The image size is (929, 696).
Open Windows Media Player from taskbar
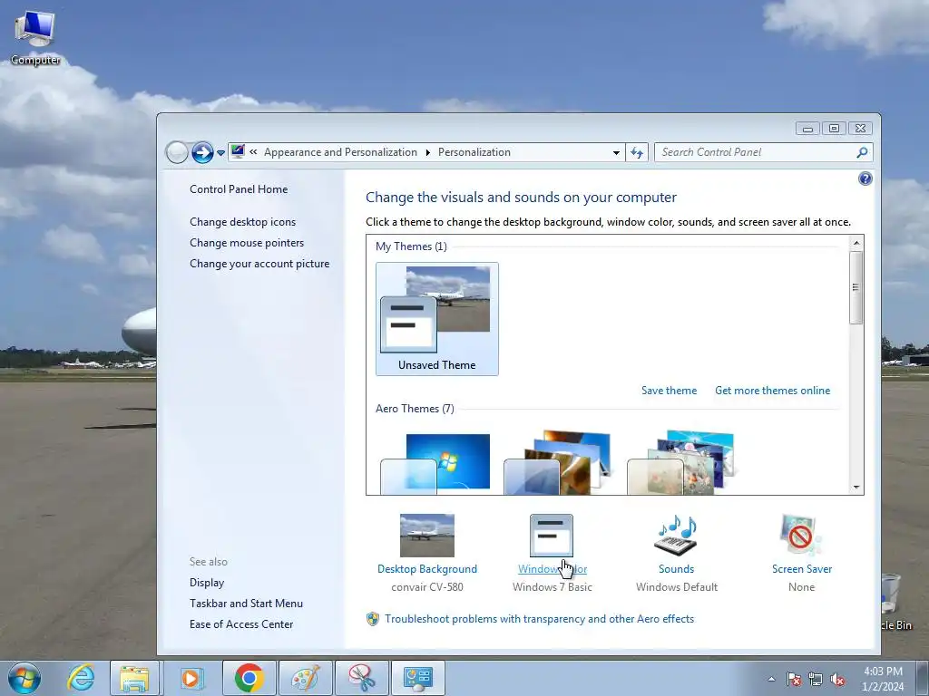191,678
